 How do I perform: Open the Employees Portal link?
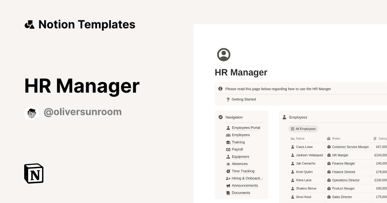click(x=246, y=128)
